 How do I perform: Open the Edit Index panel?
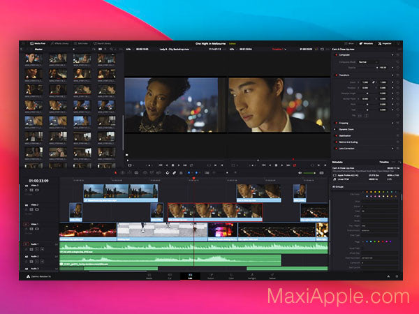[81, 43]
